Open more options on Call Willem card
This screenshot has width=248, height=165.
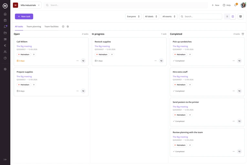77,61
